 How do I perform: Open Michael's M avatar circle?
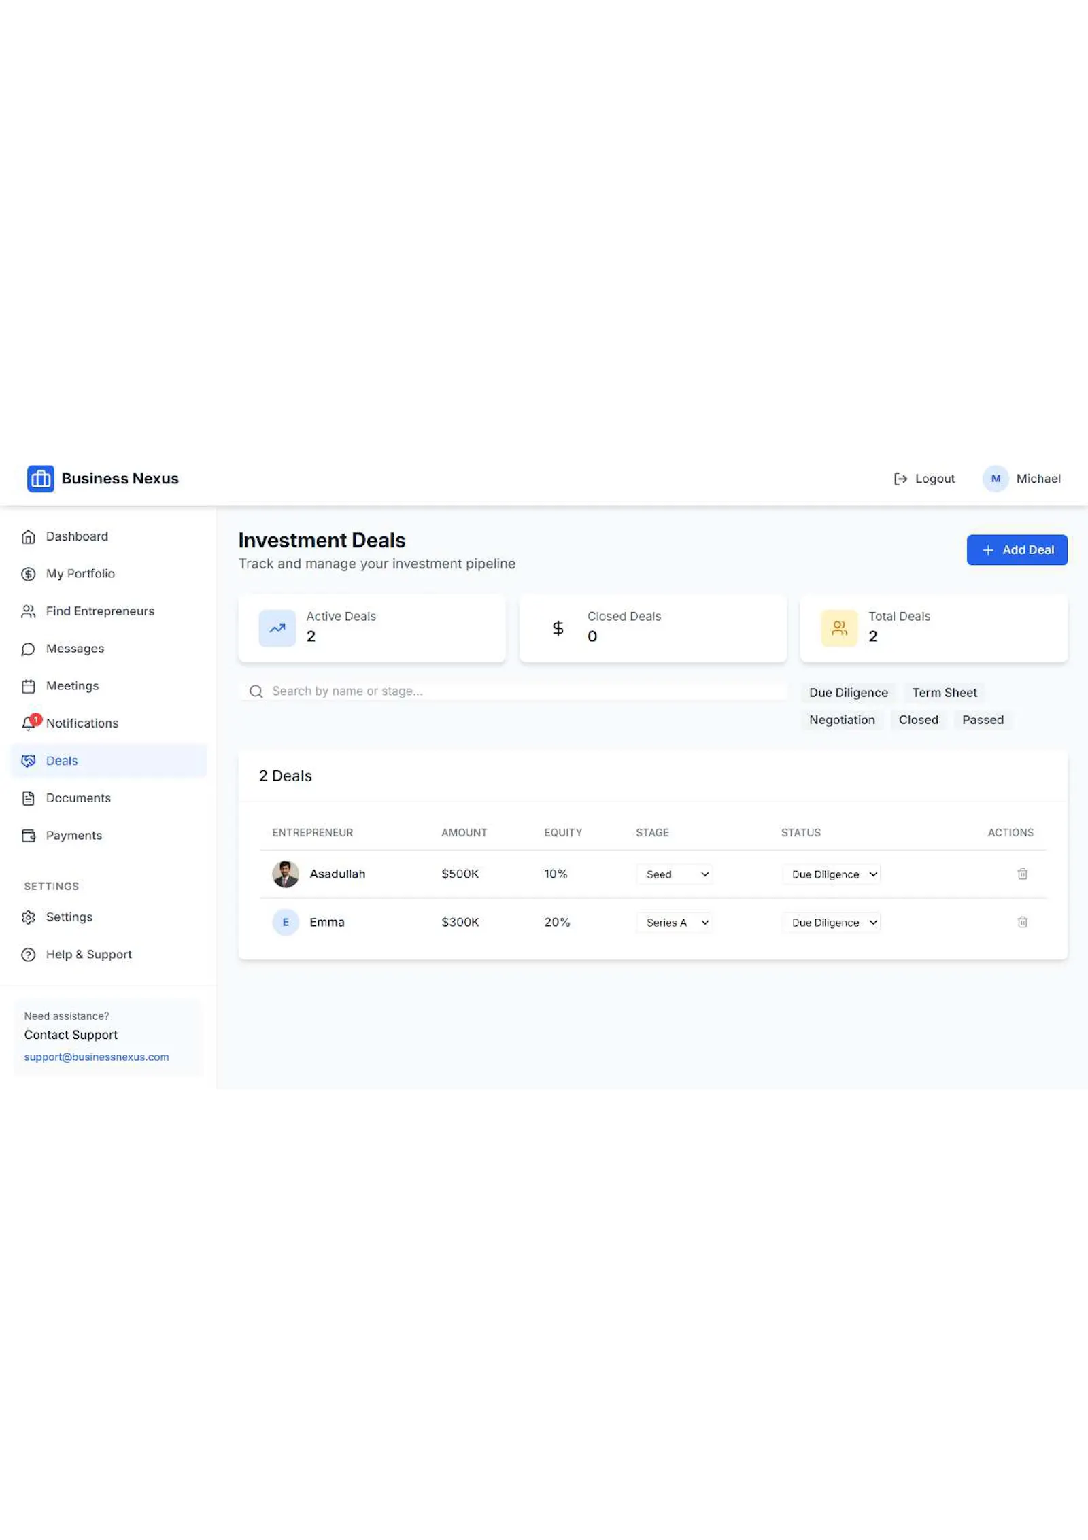(996, 479)
